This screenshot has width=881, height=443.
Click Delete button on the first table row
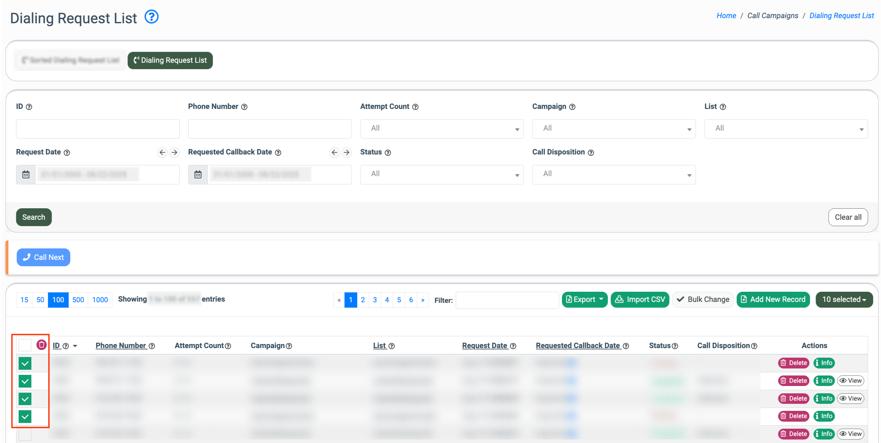[793, 363]
